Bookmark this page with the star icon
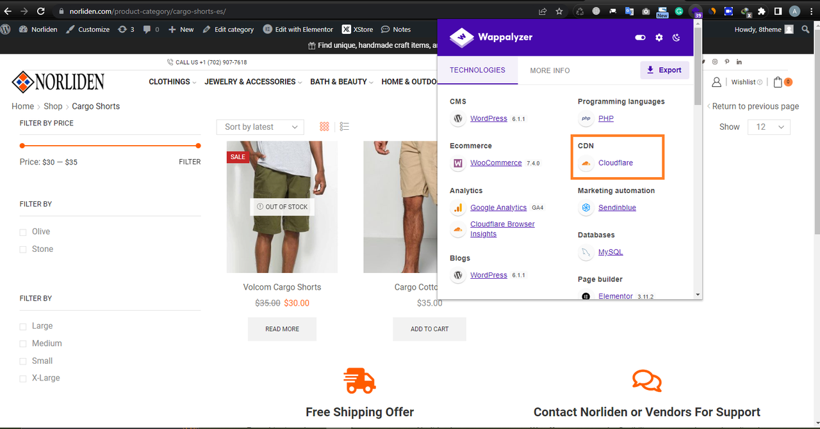The image size is (820, 429). [x=559, y=12]
